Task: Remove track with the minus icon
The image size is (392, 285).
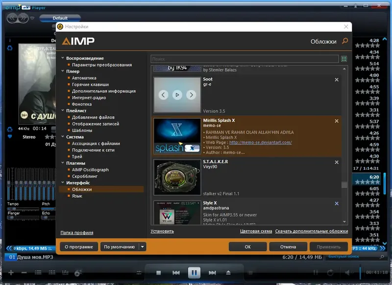Action: [24, 272]
